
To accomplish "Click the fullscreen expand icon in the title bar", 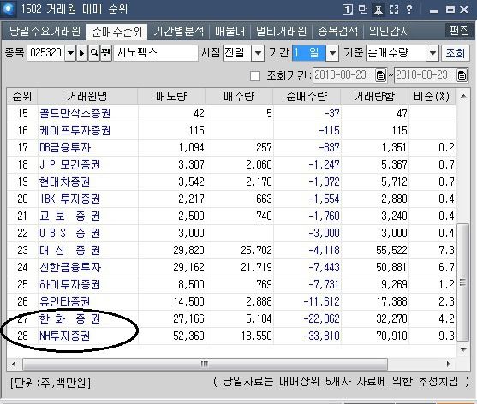I will (394, 9).
